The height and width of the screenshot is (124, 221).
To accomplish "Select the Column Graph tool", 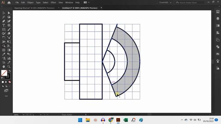I will (x=9, y=58).
